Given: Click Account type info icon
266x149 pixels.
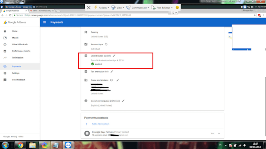Looking at the screenshot, I should pyautogui.click(x=106, y=44).
